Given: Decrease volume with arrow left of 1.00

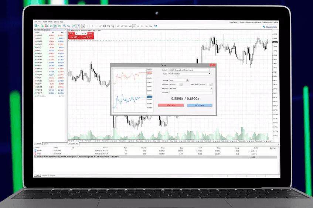Looking at the screenshot, I should (76, 33).
